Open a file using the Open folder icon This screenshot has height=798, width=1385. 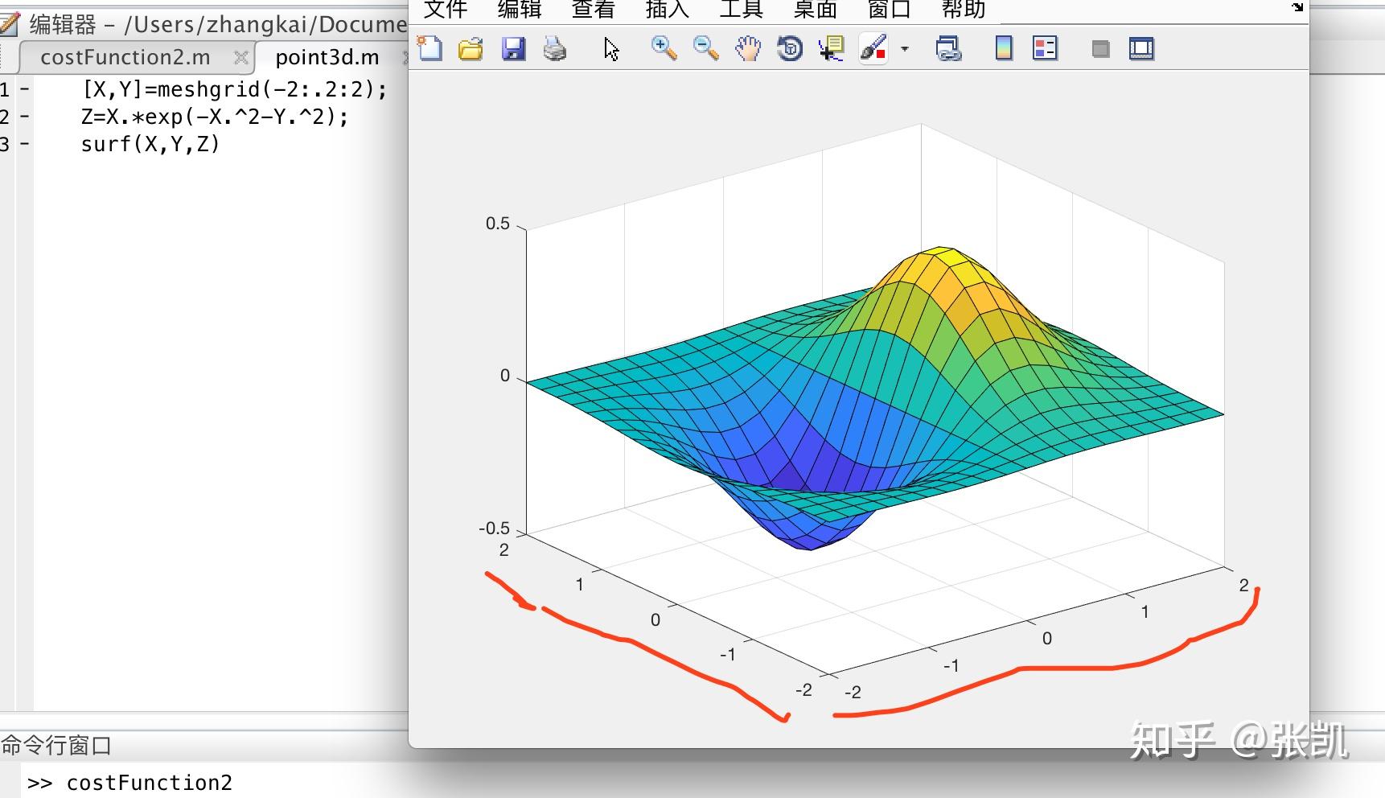pos(471,48)
